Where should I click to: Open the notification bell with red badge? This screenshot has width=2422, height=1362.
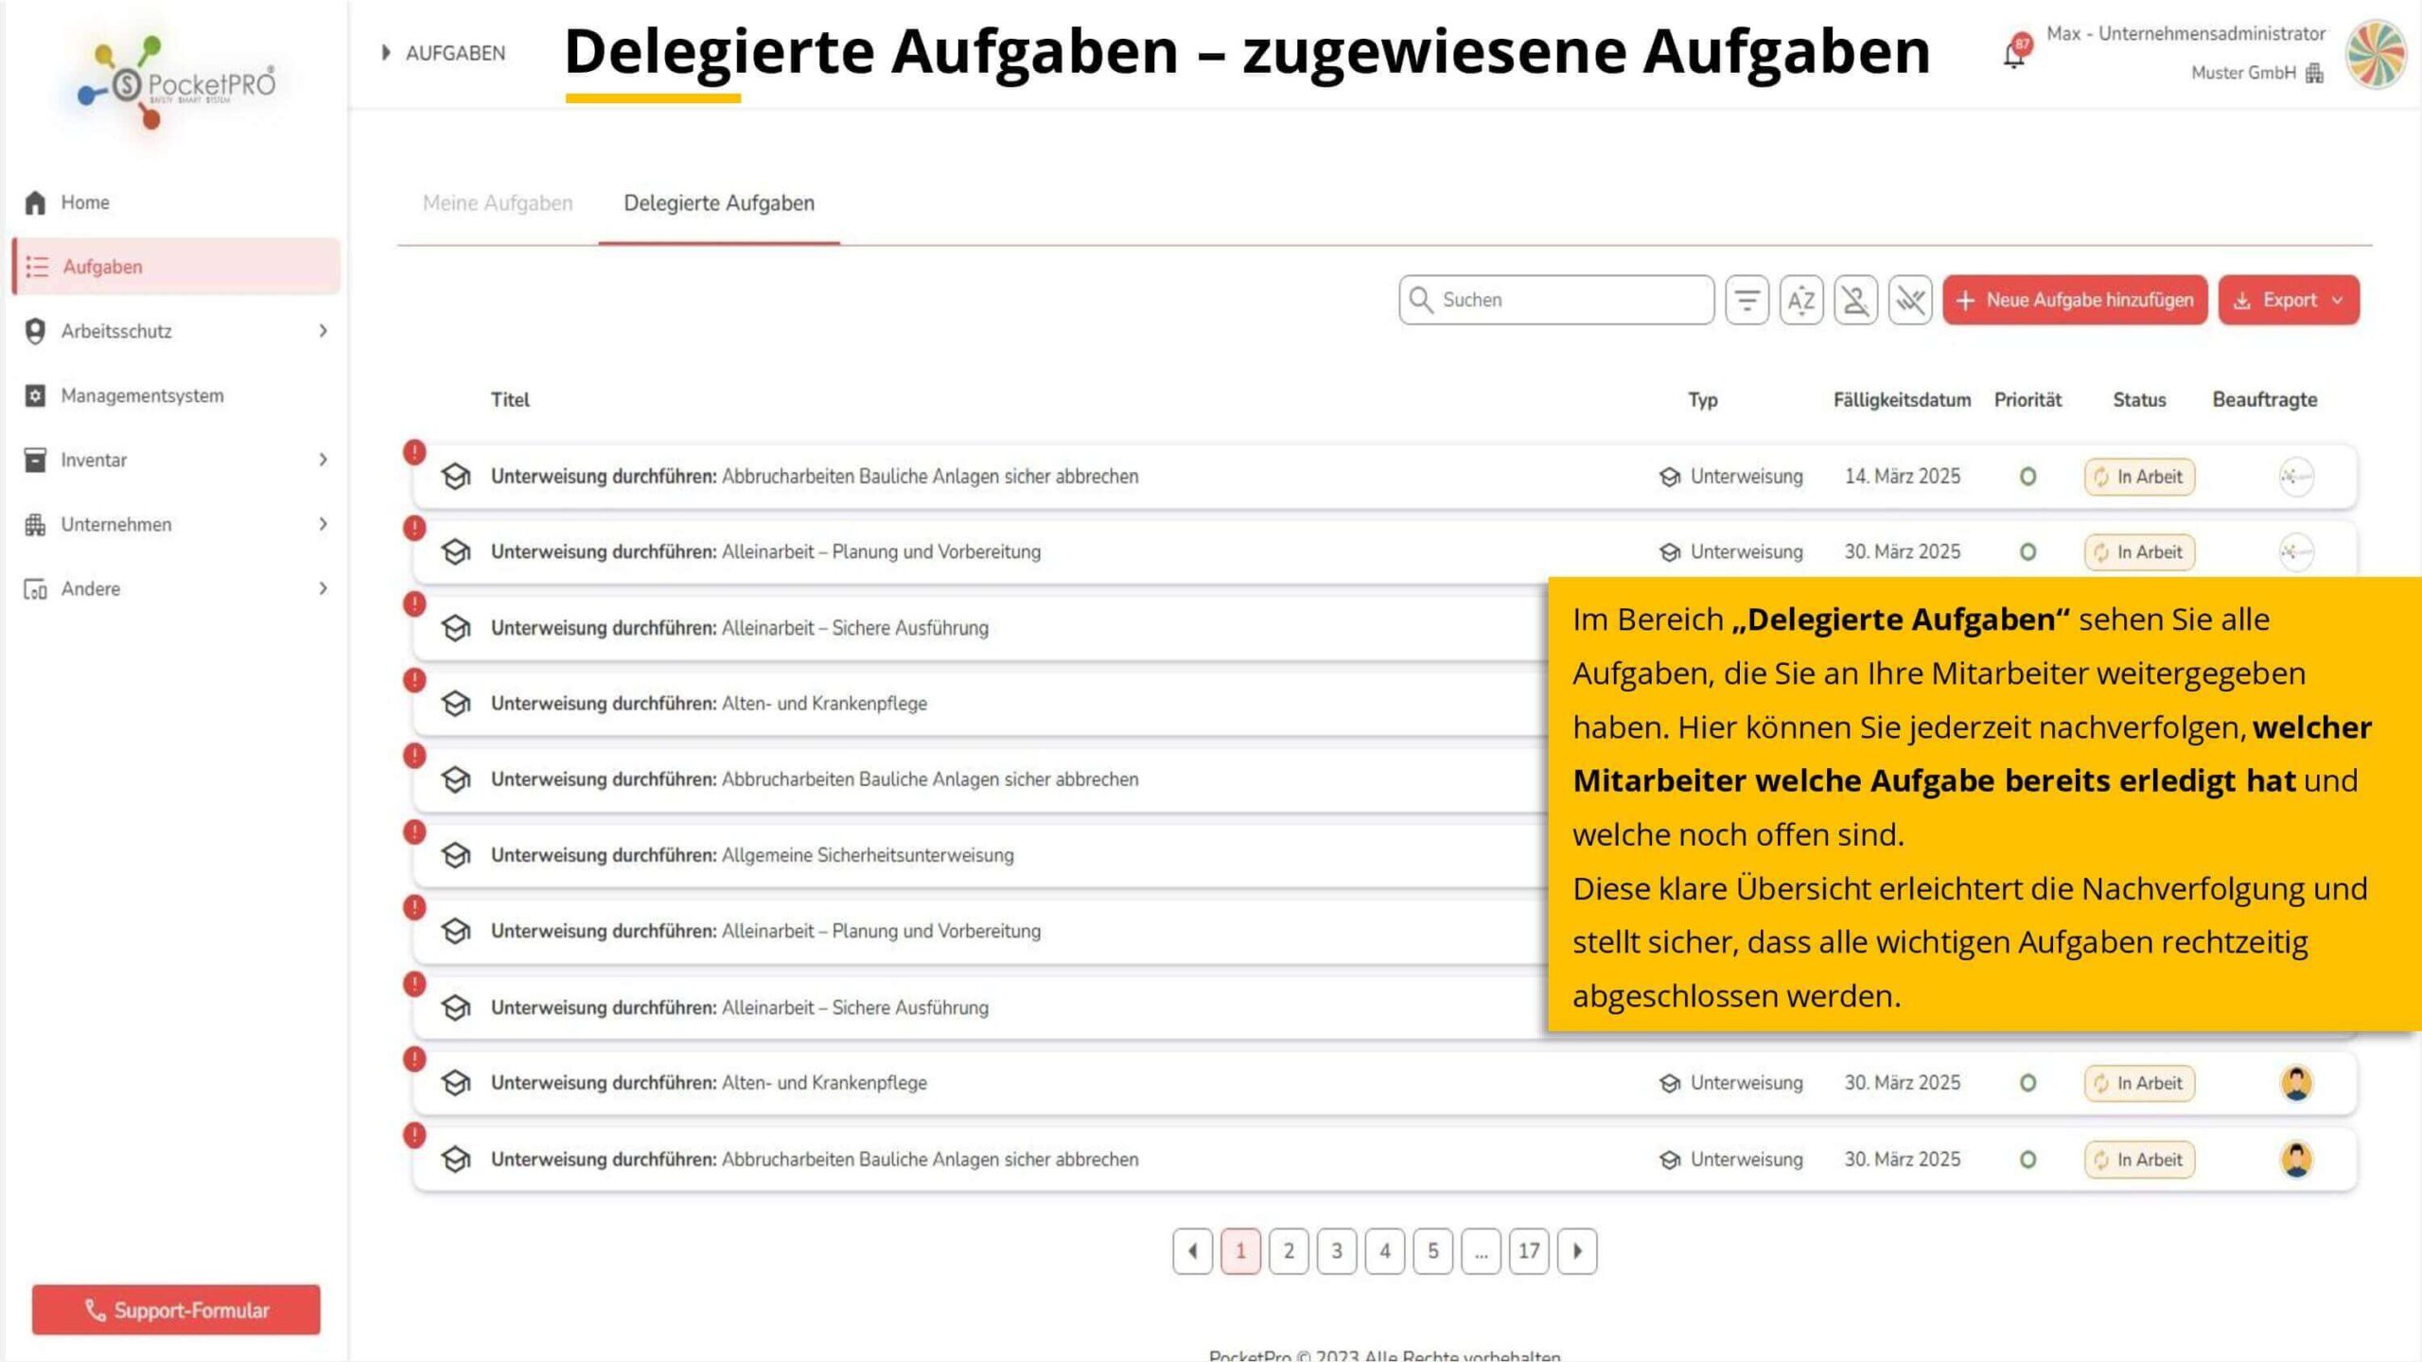pos(2014,53)
